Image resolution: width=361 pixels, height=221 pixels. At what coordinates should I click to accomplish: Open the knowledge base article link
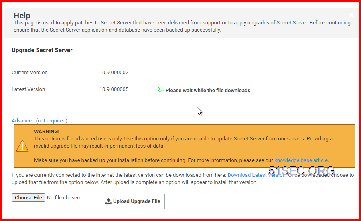(x=301, y=160)
